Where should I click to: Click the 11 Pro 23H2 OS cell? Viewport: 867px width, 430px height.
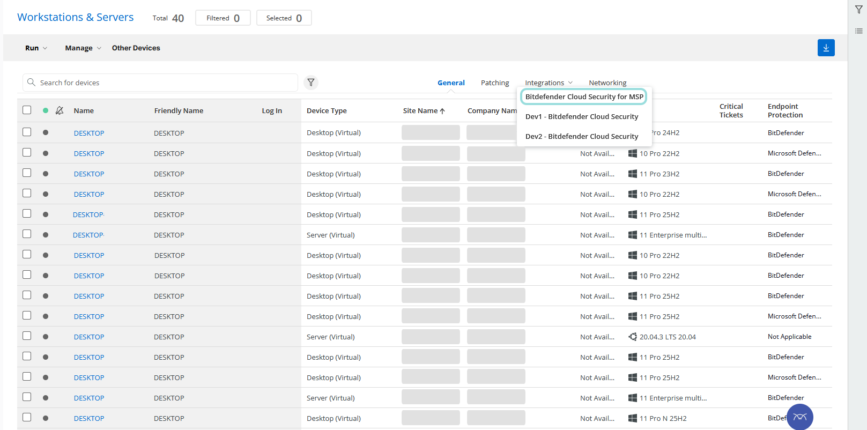click(659, 174)
